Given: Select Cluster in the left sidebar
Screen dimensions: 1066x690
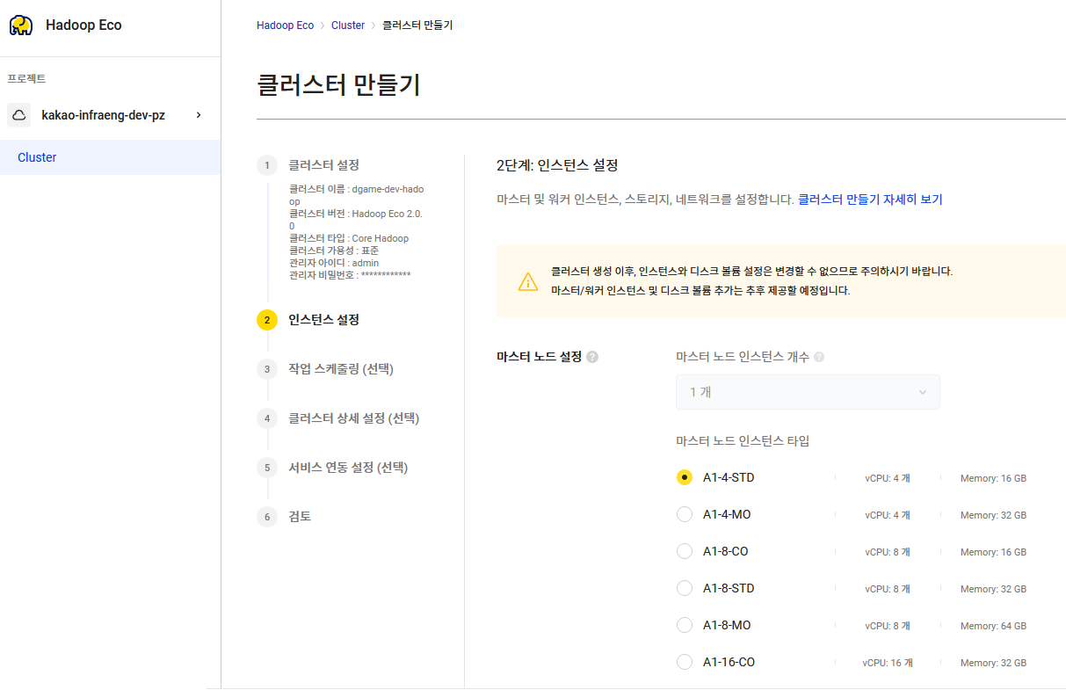Looking at the screenshot, I should click(37, 157).
